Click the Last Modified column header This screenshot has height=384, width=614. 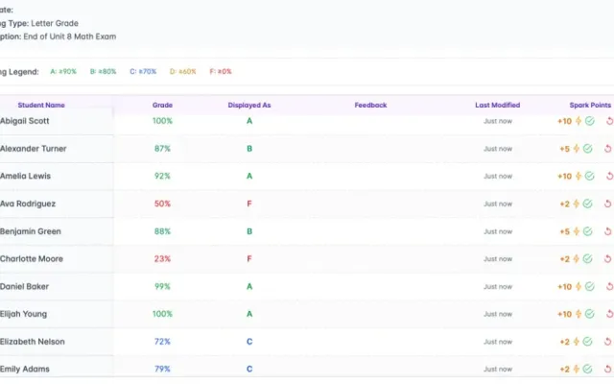click(498, 105)
